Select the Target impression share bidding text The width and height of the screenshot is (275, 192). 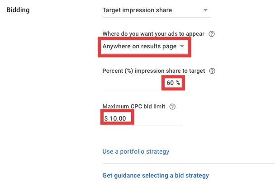(137, 10)
